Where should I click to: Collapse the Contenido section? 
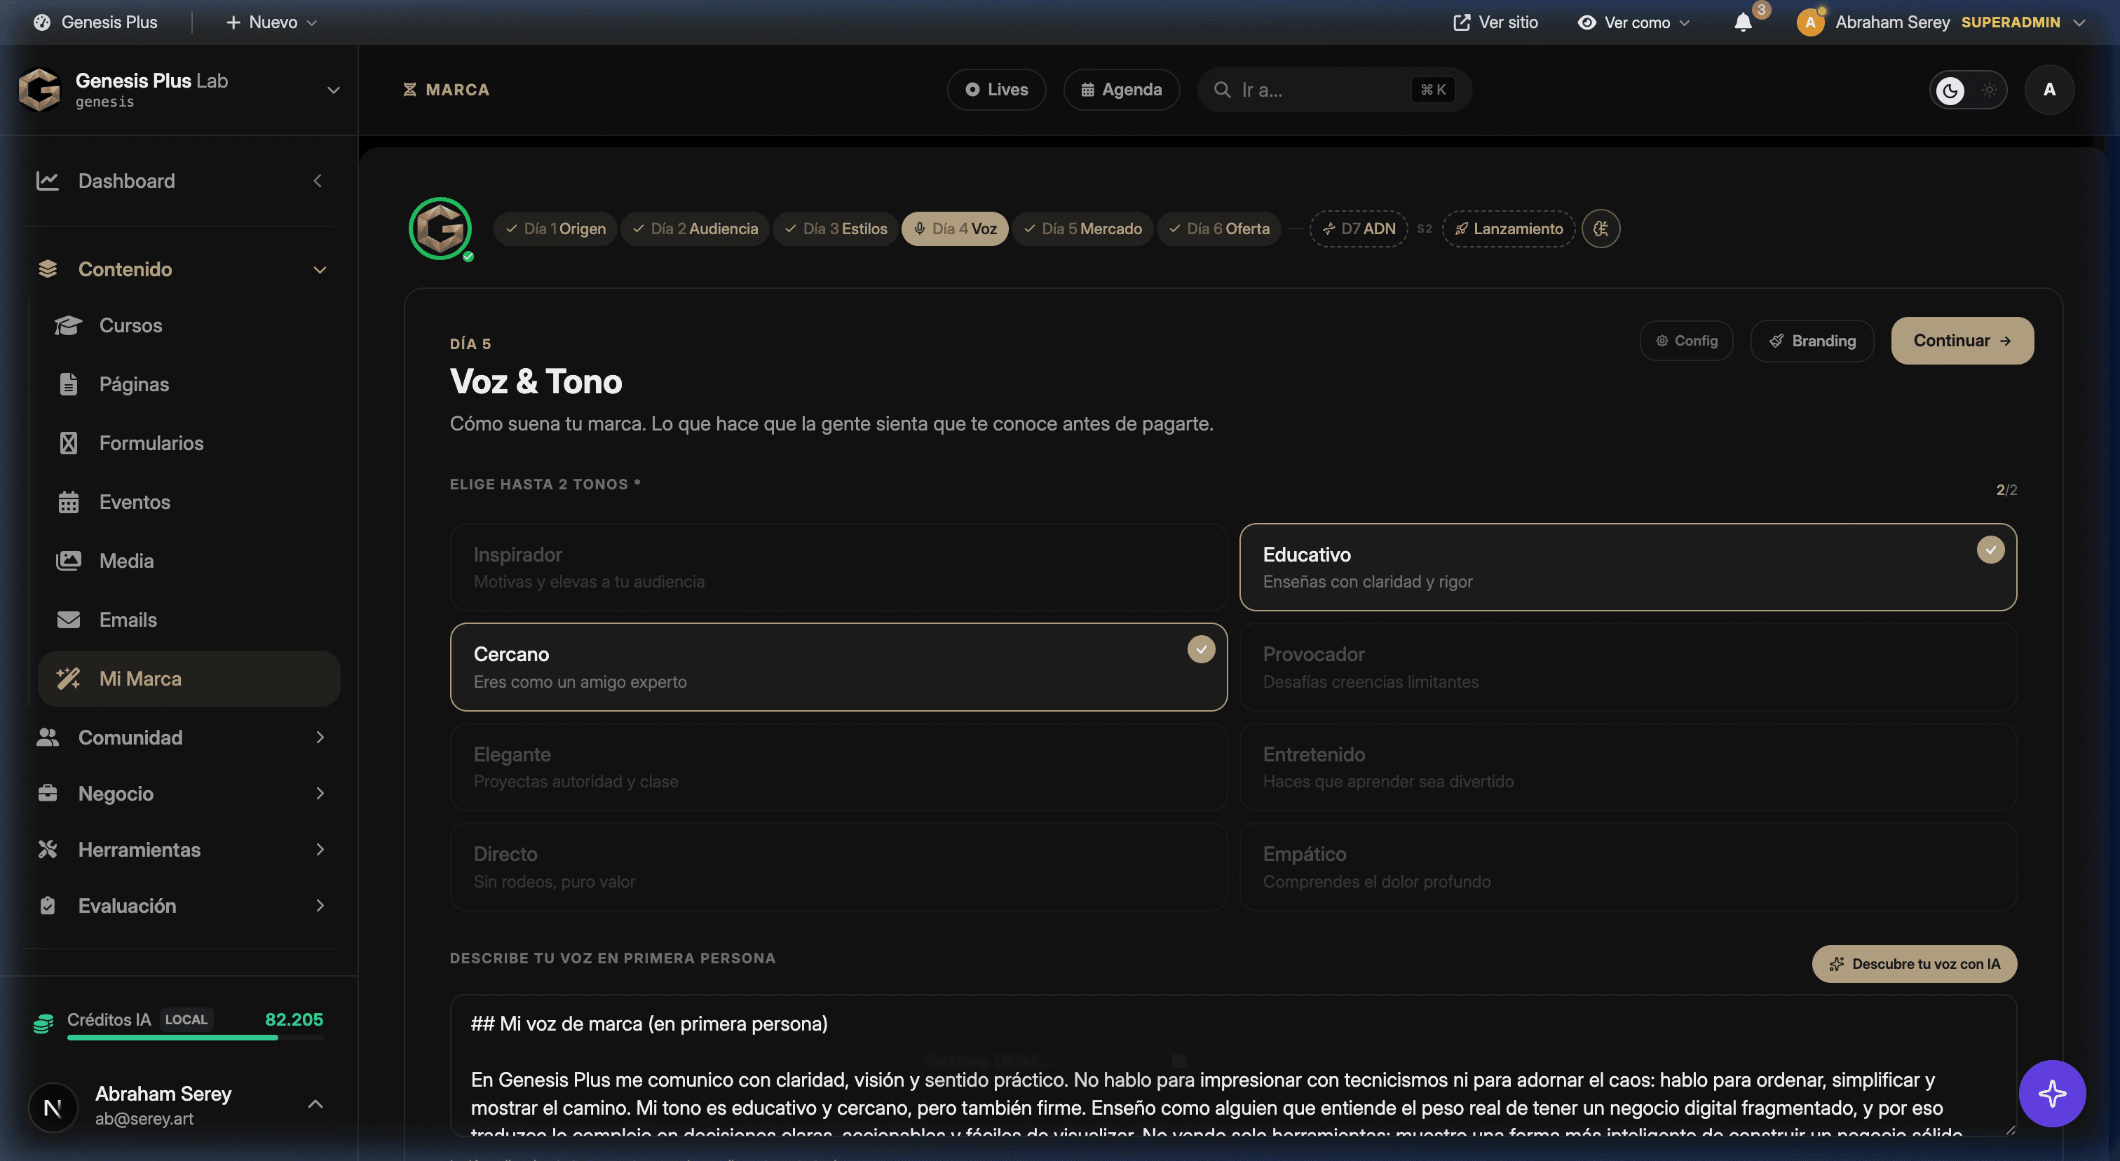(x=320, y=270)
